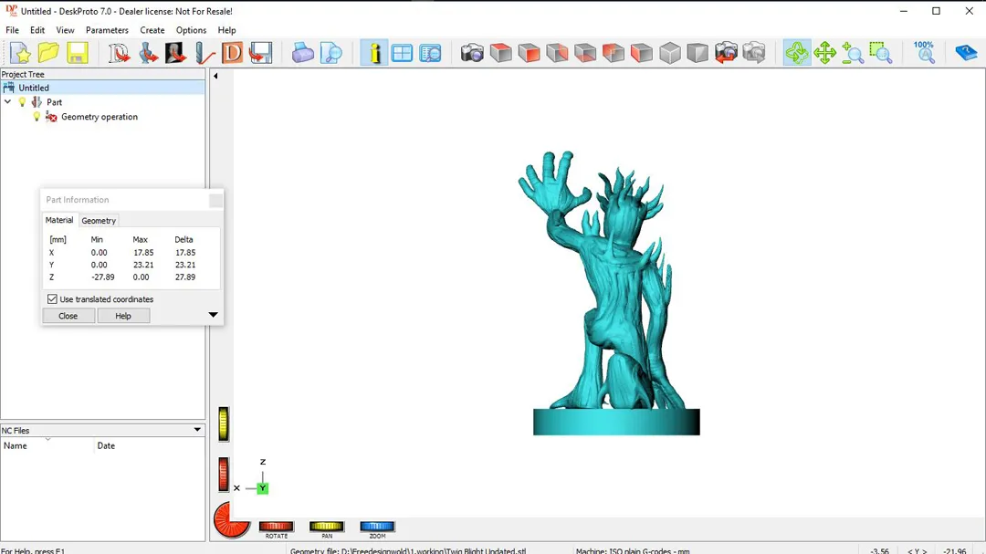Toggle the yellow Part Information 'i' icon
The height and width of the screenshot is (554, 986).
[x=374, y=53]
